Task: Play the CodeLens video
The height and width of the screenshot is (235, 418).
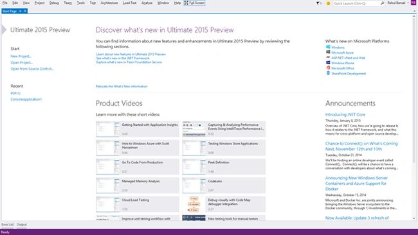Action: point(224,185)
